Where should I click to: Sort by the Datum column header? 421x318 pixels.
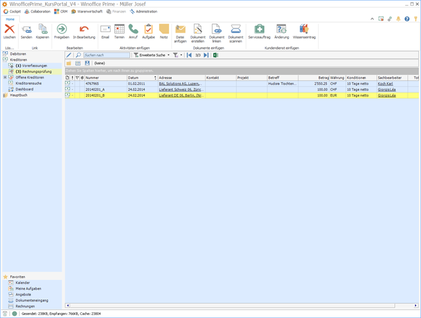coord(142,77)
